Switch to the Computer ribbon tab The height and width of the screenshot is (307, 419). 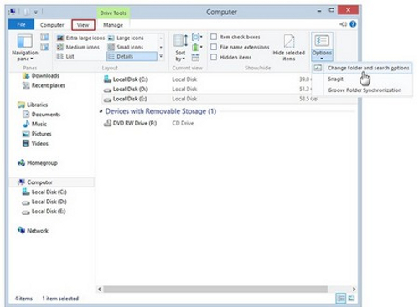coord(52,25)
